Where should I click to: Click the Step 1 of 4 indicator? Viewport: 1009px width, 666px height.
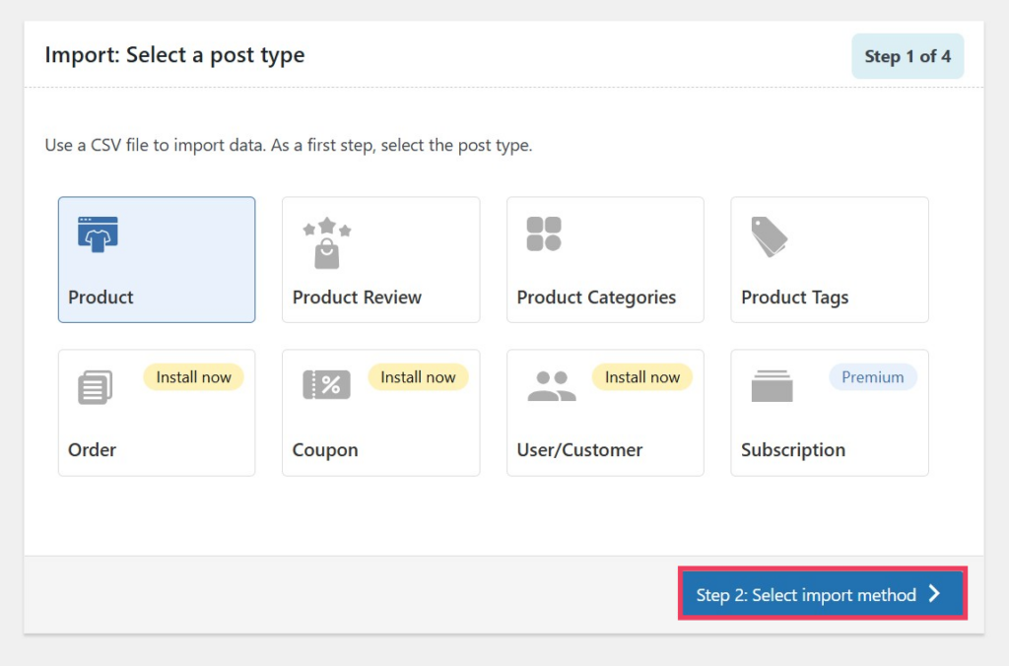click(x=907, y=56)
